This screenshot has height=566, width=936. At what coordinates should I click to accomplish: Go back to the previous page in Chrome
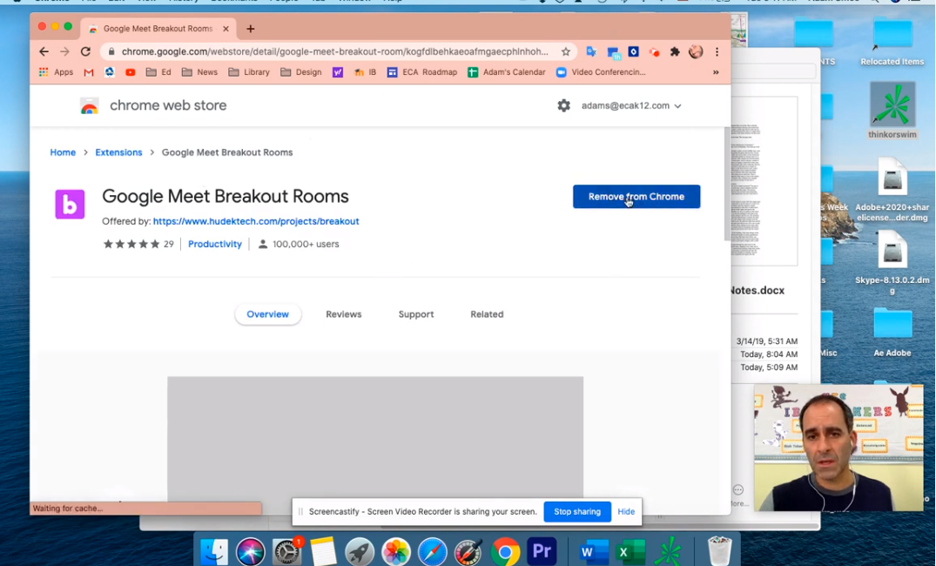click(x=44, y=52)
